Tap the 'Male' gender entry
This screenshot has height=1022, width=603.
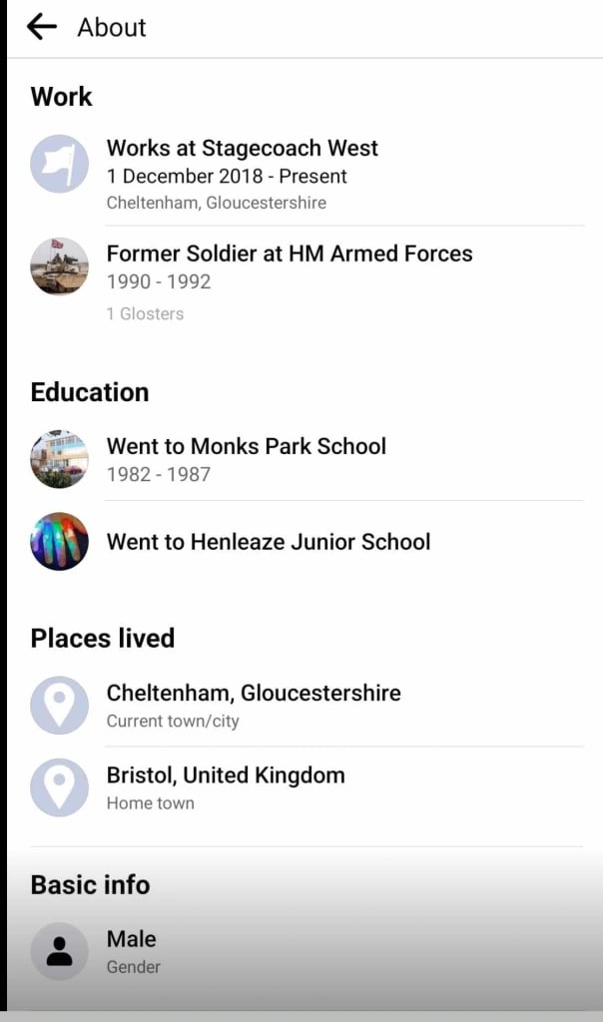[132, 939]
